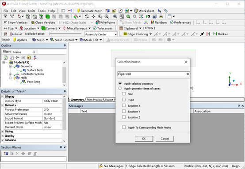Click the Random colors icon
Screen dimensions: 245x169
[x=152, y=23]
